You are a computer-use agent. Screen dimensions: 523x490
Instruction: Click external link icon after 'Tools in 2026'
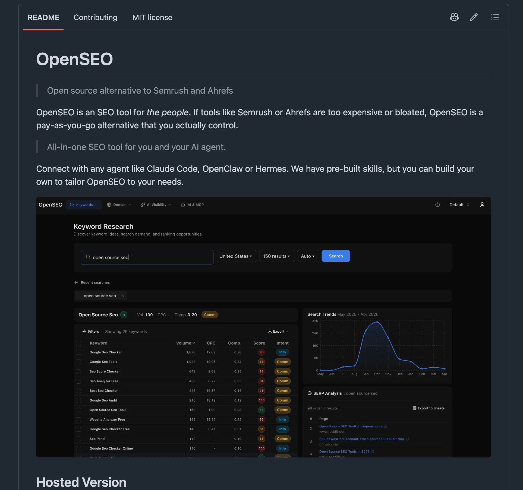click(x=373, y=452)
